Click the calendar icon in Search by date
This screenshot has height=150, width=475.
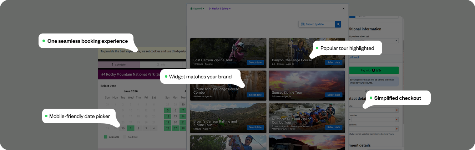click(303, 24)
